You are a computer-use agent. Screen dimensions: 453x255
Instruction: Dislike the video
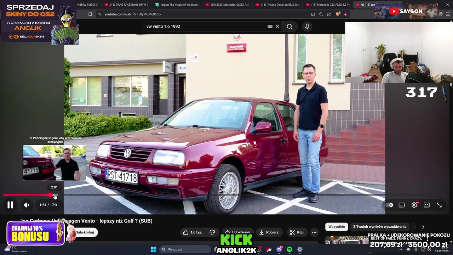(x=212, y=232)
